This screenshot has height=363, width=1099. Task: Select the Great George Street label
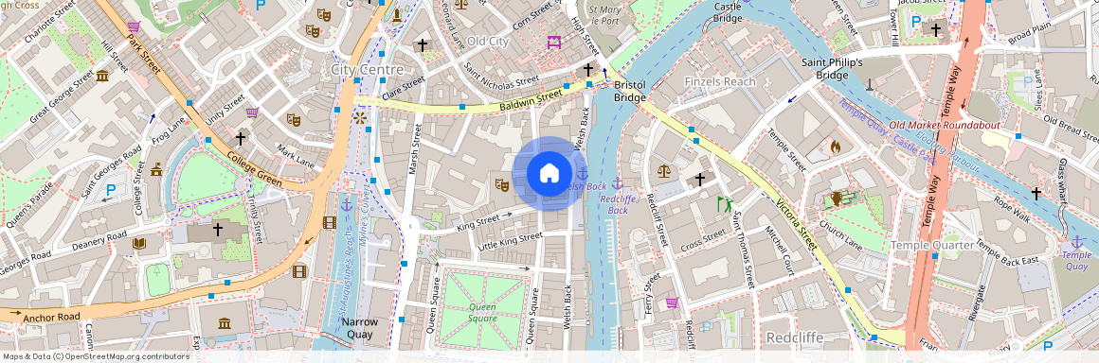click(62, 97)
